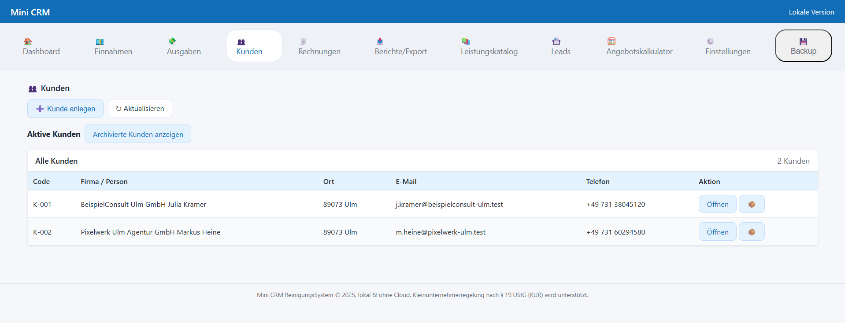Archive customer K-002 using box icon
This screenshot has height=323, width=845.
click(x=752, y=232)
